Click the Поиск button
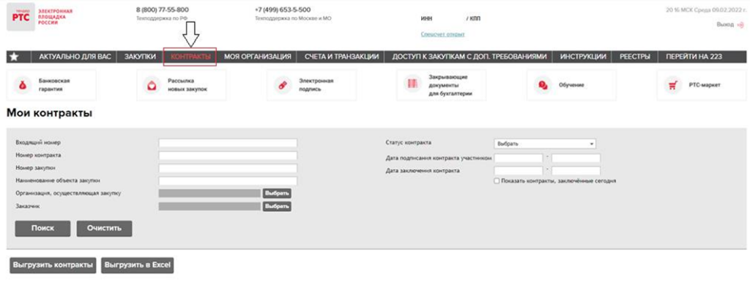Screen dimensions: 750x283 (42, 229)
